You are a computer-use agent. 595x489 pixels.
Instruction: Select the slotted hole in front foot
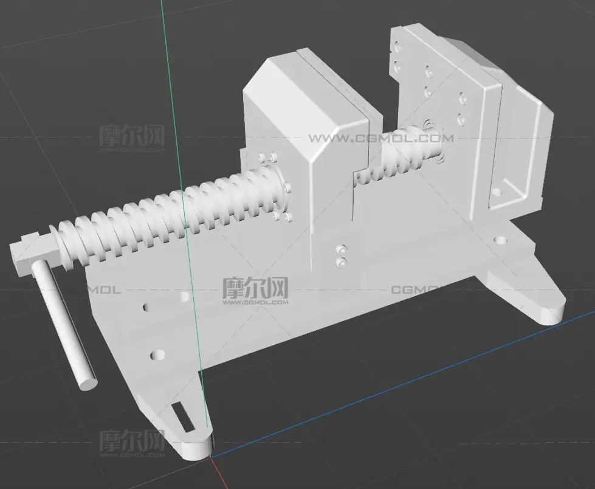[183, 417]
